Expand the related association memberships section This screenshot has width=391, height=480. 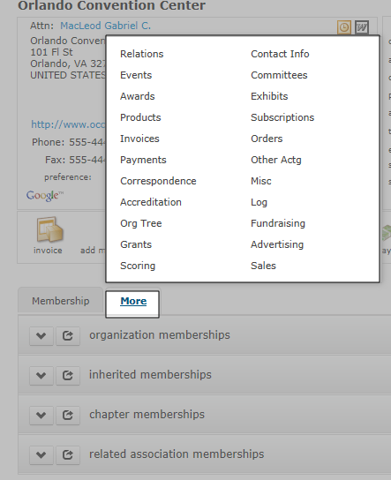tap(41, 455)
